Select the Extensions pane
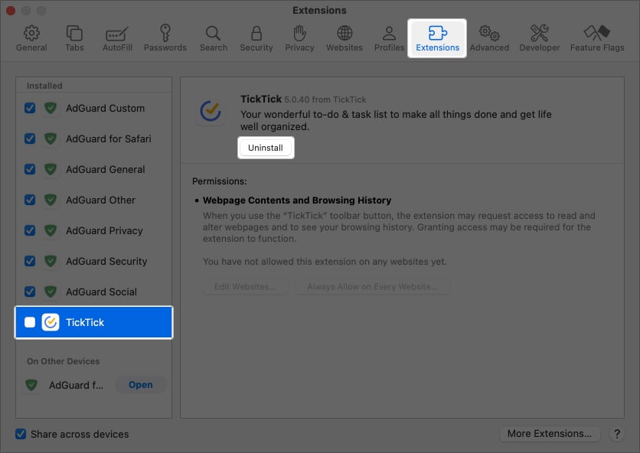Image resolution: width=640 pixels, height=453 pixels. coord(437,39)
